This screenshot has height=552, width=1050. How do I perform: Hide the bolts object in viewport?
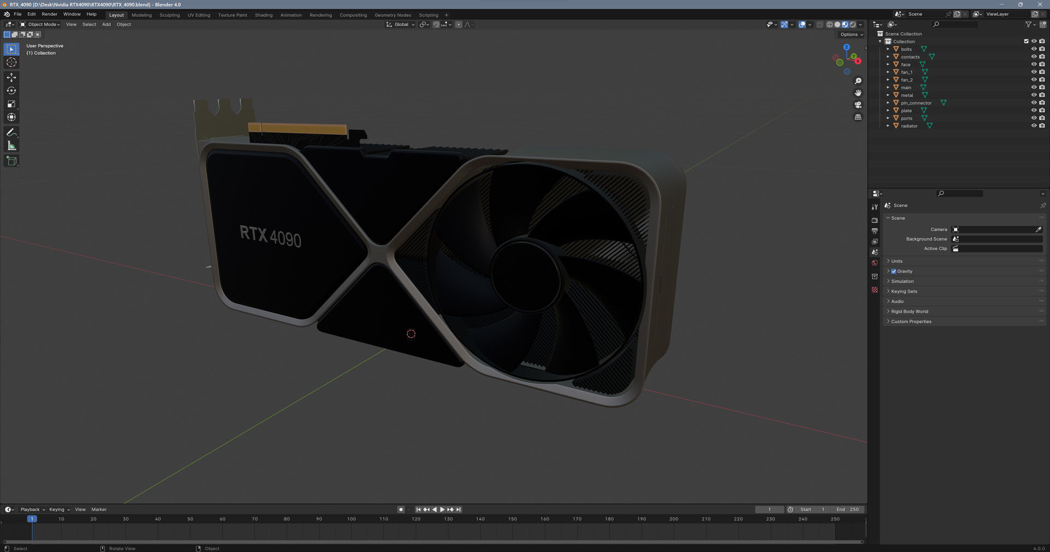pos(1034,49)
